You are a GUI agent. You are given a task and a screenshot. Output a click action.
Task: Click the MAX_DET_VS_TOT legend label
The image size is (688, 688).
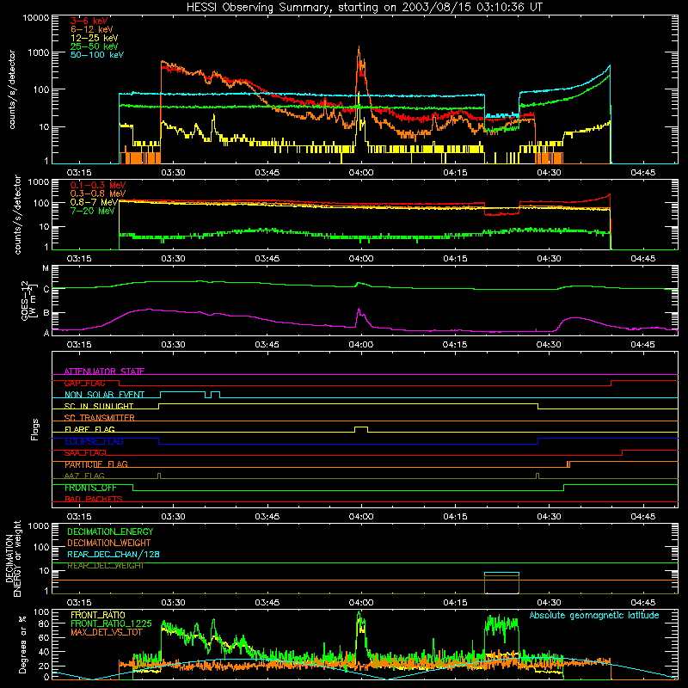[x=106, y=632]
